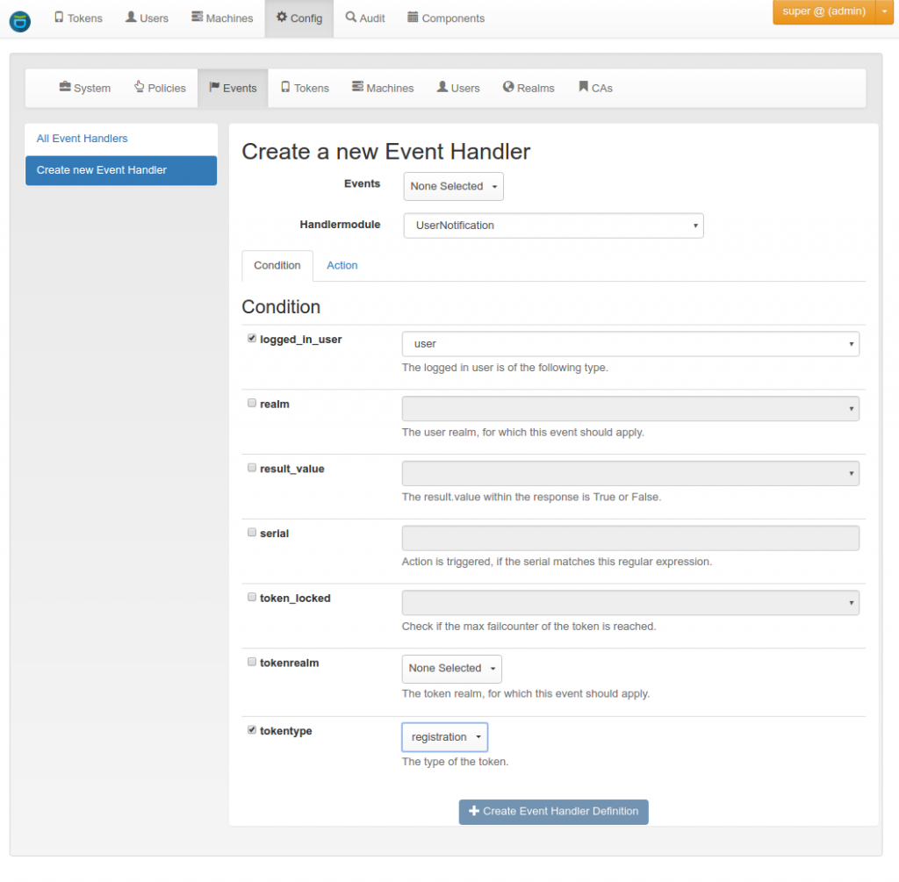The image size is (899, 882).
Task: Click the Audit magnifier icon
Action: (350, 17)
